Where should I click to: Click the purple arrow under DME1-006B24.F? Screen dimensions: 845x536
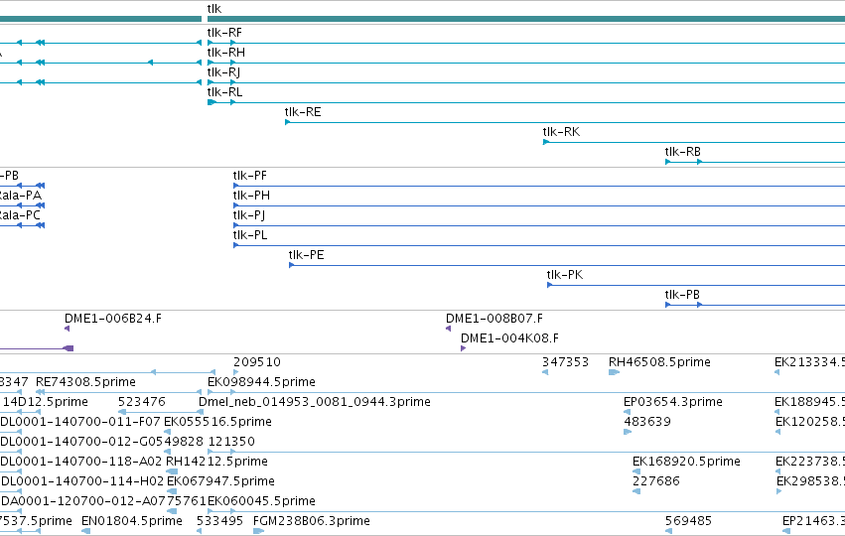(x=67, y=329)
